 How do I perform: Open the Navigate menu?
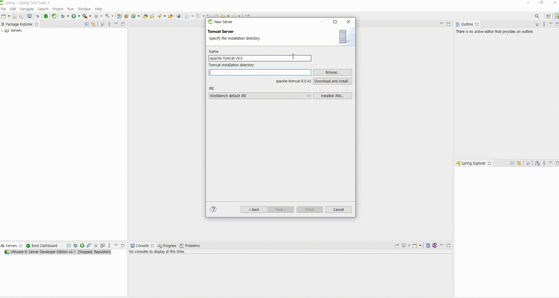(27, 9)
